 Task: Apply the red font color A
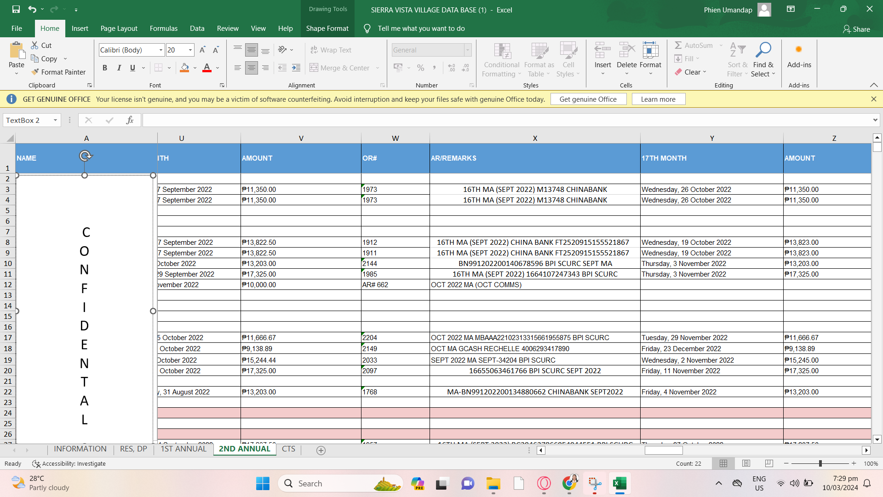tap(207, 68)
